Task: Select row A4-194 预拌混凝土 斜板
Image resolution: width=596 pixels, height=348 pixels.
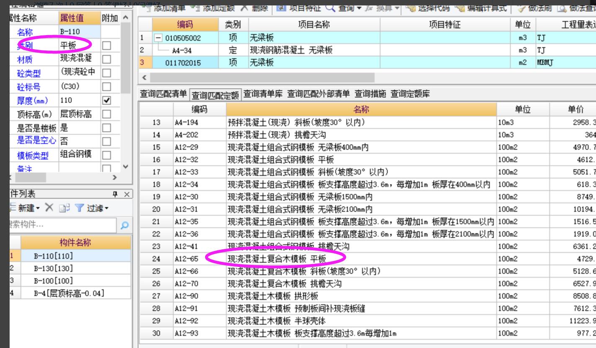Action: [x=367, y=122]
